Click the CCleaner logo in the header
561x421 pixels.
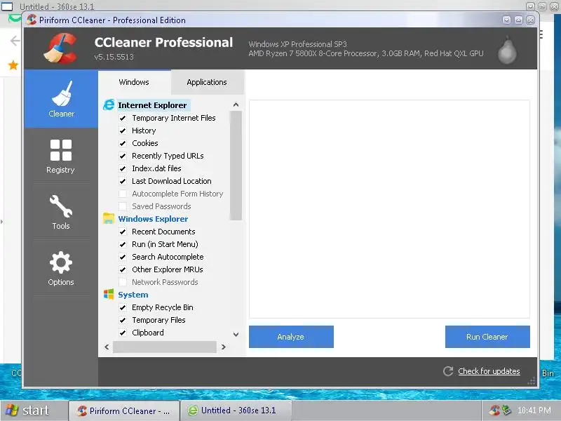(60, 48)
